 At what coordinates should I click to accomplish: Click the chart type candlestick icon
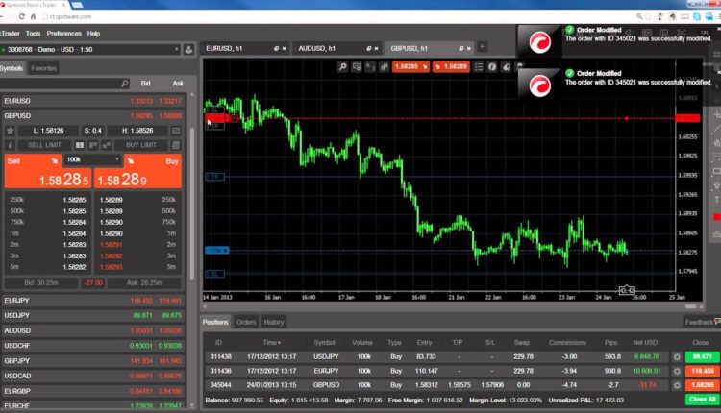(384, 67)
